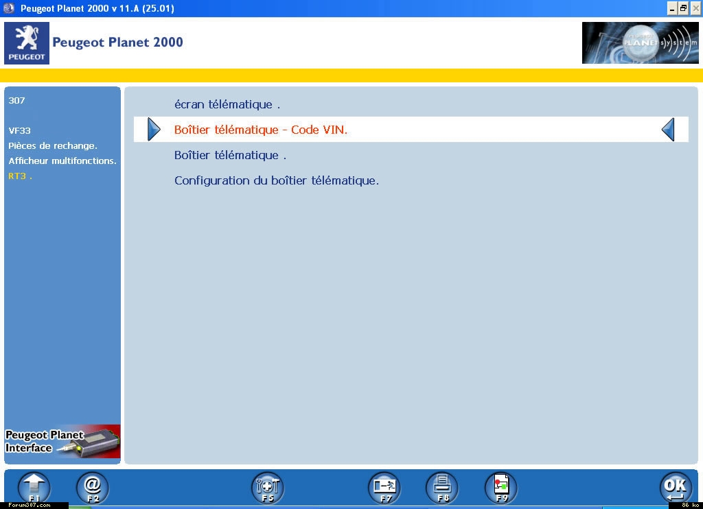Click 'VF33' in the left panel
703x509 pixels.
(x=19, y=131)
